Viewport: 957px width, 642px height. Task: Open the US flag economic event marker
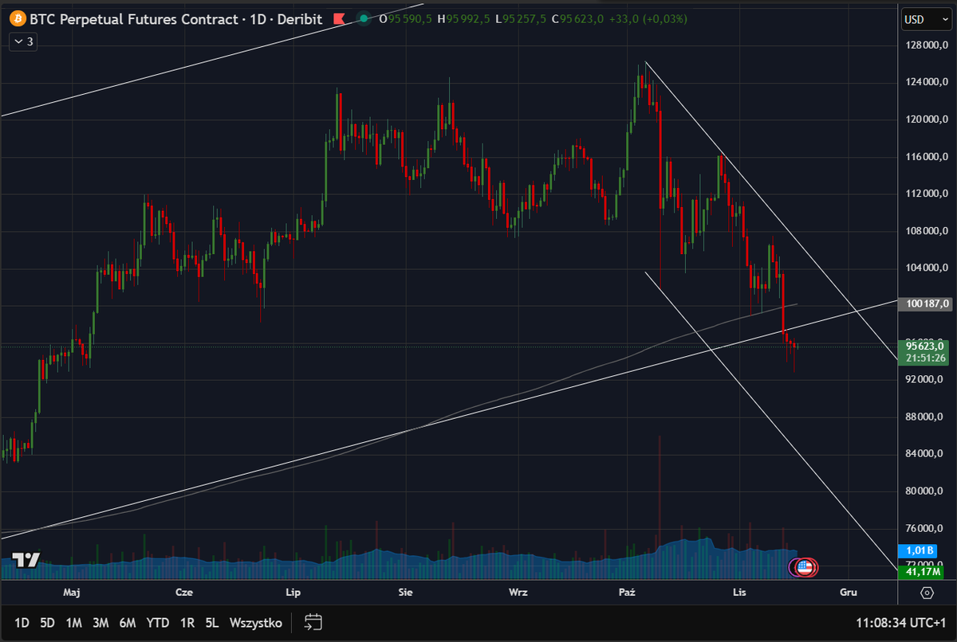click(804, 567)
